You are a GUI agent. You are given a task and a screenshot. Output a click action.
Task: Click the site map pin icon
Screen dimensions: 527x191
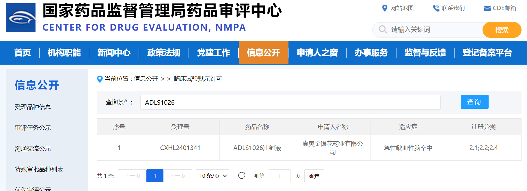pyautogui.click(x=384, y=8)
